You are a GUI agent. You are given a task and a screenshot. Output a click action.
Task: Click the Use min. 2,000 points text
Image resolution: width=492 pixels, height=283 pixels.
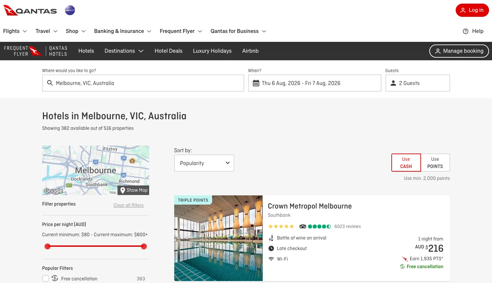(x=427, y=178)
